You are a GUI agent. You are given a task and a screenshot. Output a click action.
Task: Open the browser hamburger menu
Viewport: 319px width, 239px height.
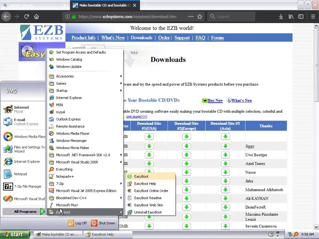pyautogui.click(x=313, y=16)
